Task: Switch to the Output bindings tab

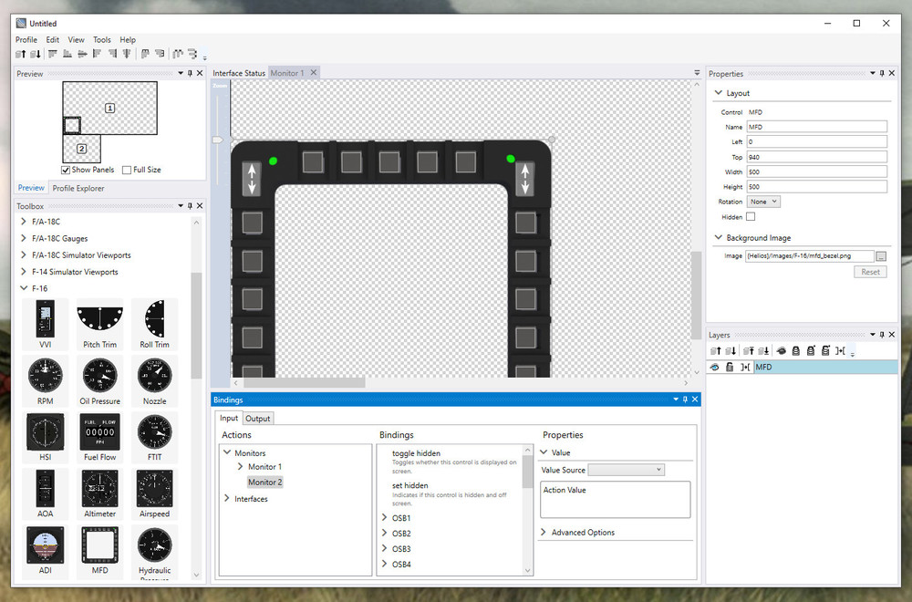Action: [x=258, y=418]
